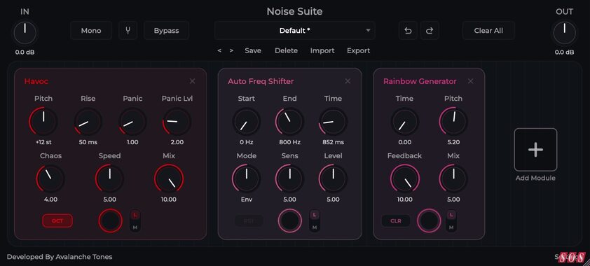
Task: Toggle L channel in Auto Freq Shifter
Action: click(x=315, y=215)
